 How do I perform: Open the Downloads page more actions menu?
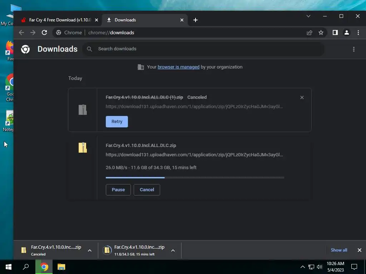[x=354, y=49]
